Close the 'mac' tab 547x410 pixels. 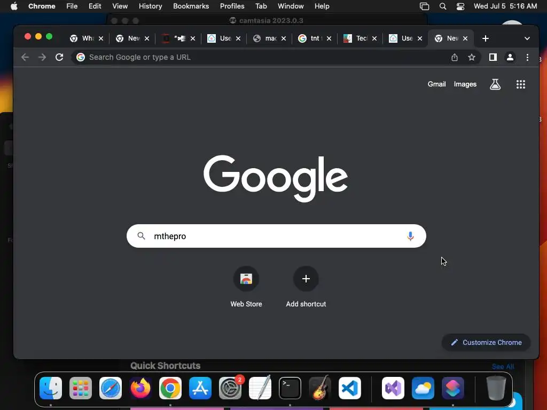tap(284, 38)
